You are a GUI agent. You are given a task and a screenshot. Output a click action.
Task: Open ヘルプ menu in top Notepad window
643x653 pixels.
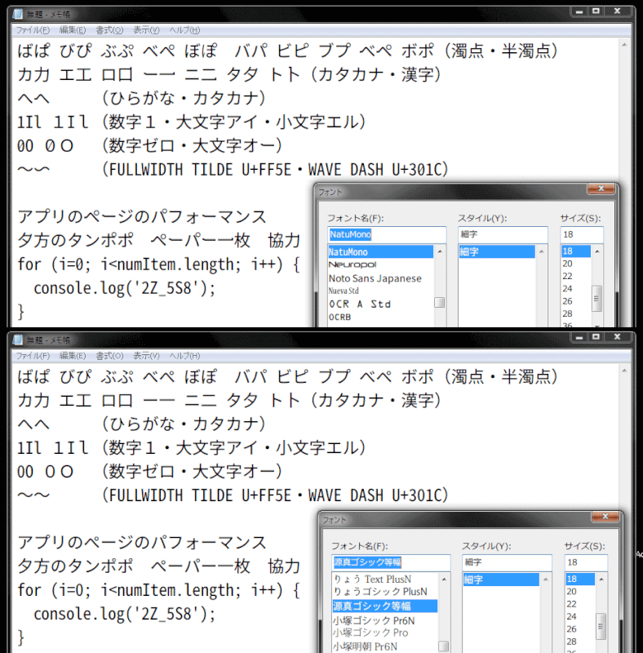pyautogui.click(x=184, y=30)
